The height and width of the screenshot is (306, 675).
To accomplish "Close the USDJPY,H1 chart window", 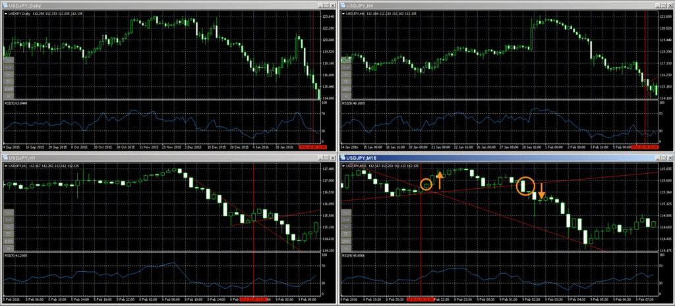I will [332, 158].
